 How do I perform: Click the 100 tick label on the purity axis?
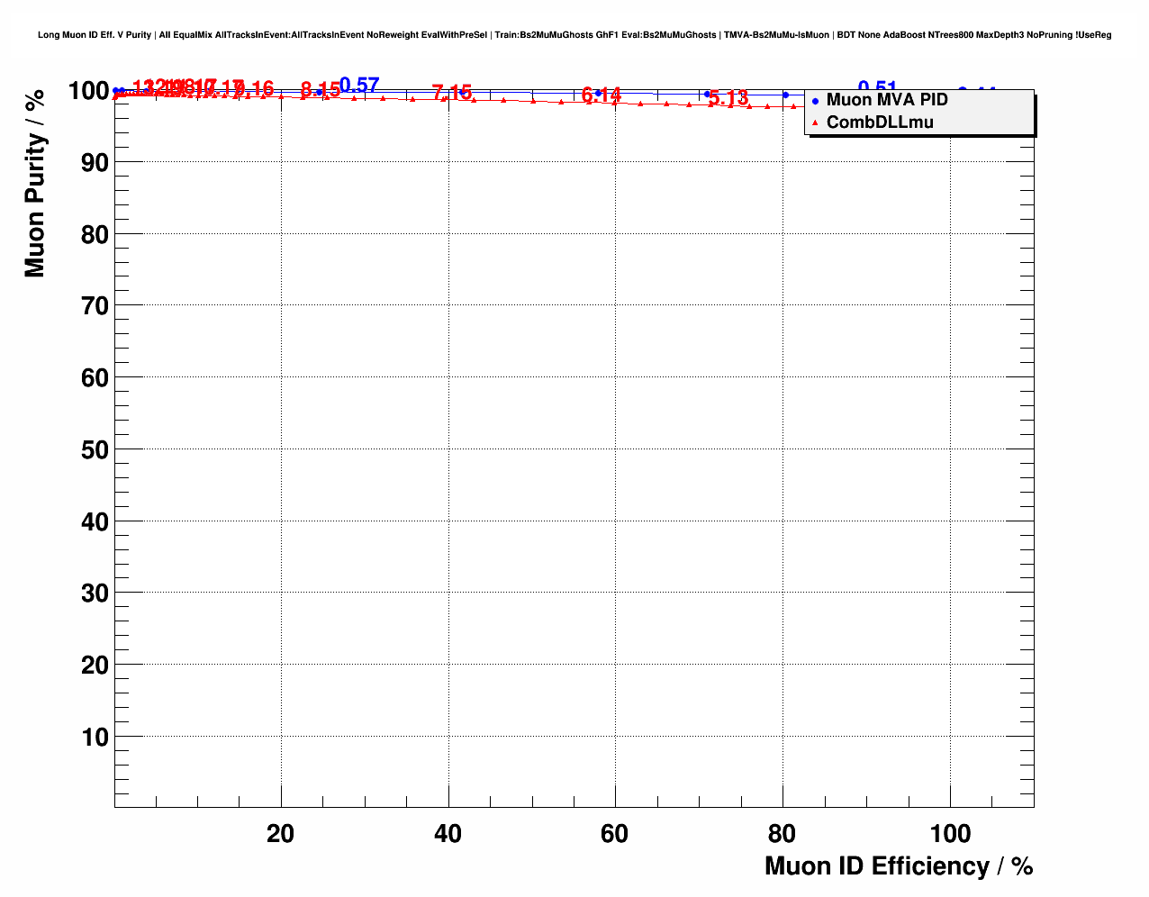click(x=88, y=91)
